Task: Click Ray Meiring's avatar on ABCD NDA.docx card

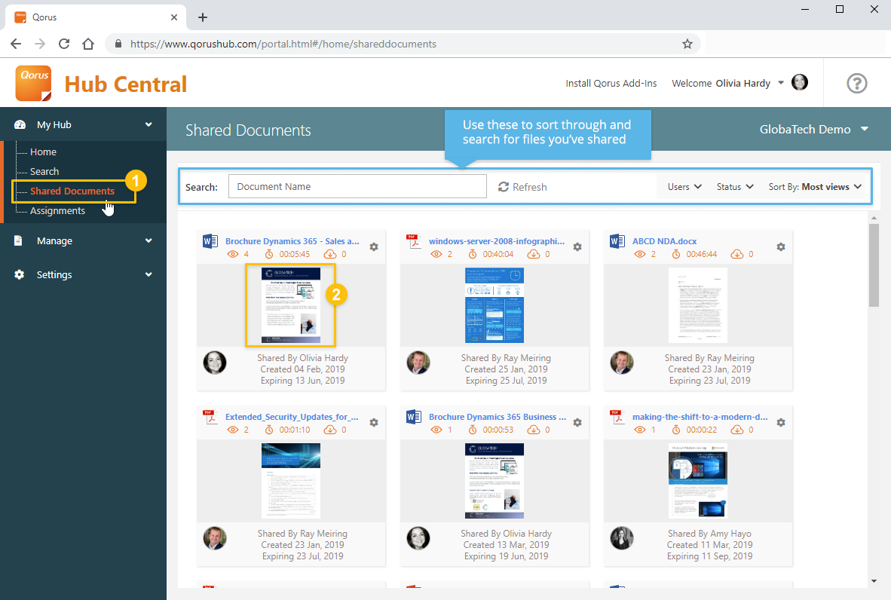Action: tap(622, 363)
